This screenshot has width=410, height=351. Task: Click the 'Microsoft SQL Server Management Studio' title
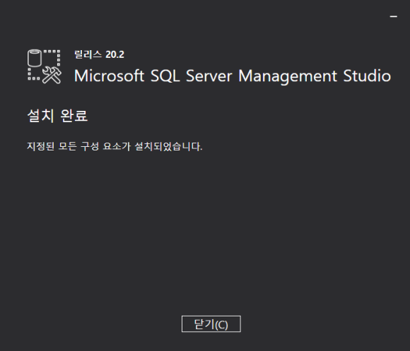[233, 76]
